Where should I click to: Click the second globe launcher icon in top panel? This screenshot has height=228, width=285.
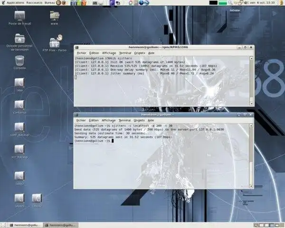[147, 3]
